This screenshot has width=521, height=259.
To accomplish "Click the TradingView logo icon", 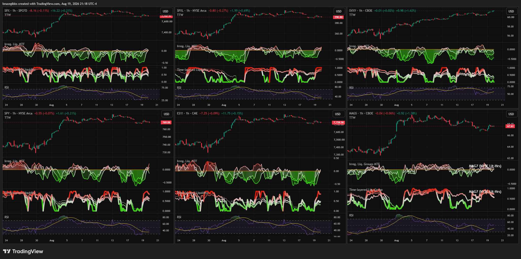I will click(7, 251).
